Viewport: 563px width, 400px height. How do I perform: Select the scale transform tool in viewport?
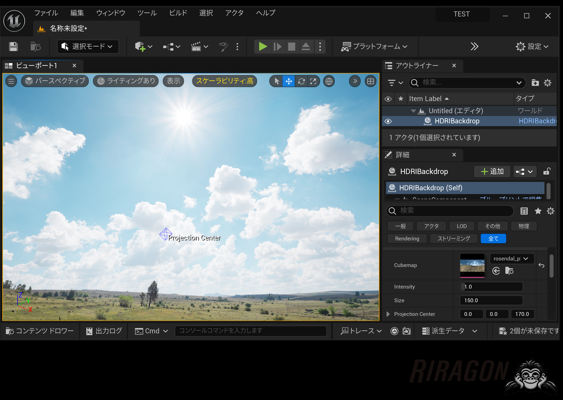pyautogui.click(x=313, y=81)
